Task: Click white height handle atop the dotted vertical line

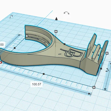Action: 56,32
